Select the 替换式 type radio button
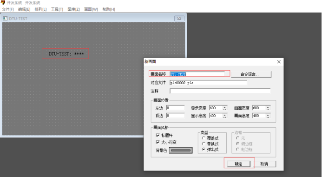This screenshot has height=177, width=322. tap(204, 144)
